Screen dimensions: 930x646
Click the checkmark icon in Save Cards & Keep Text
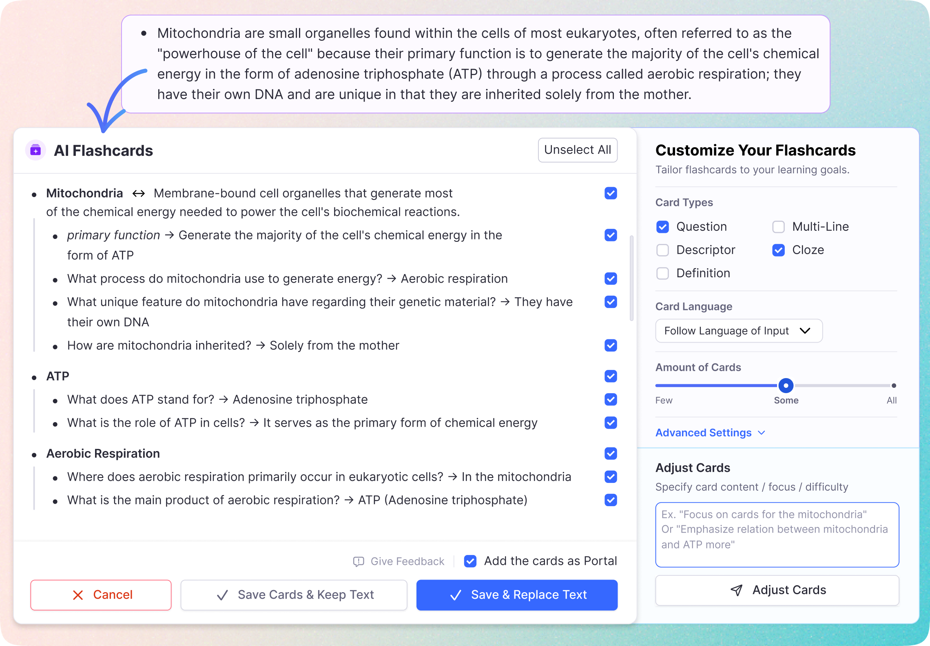(221, 595)
